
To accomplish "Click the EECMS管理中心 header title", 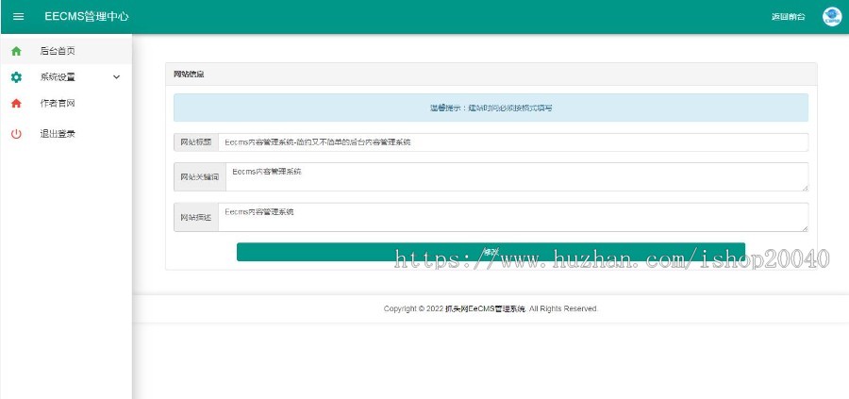I will [87, 17].
